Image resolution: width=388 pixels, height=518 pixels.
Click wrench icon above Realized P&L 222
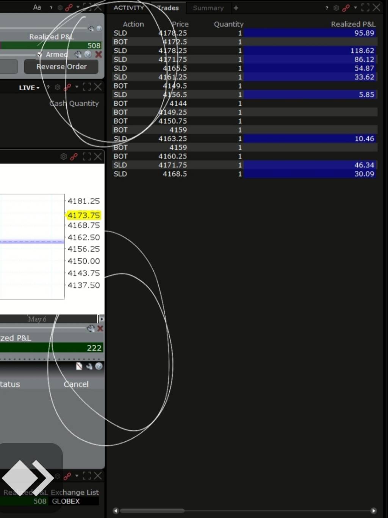(91, 328)
